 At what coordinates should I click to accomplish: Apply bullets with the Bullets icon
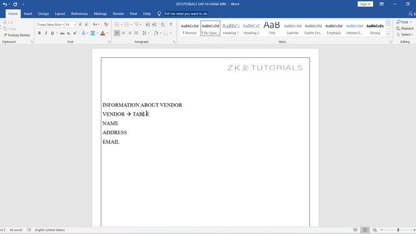(x=117, y=25)
